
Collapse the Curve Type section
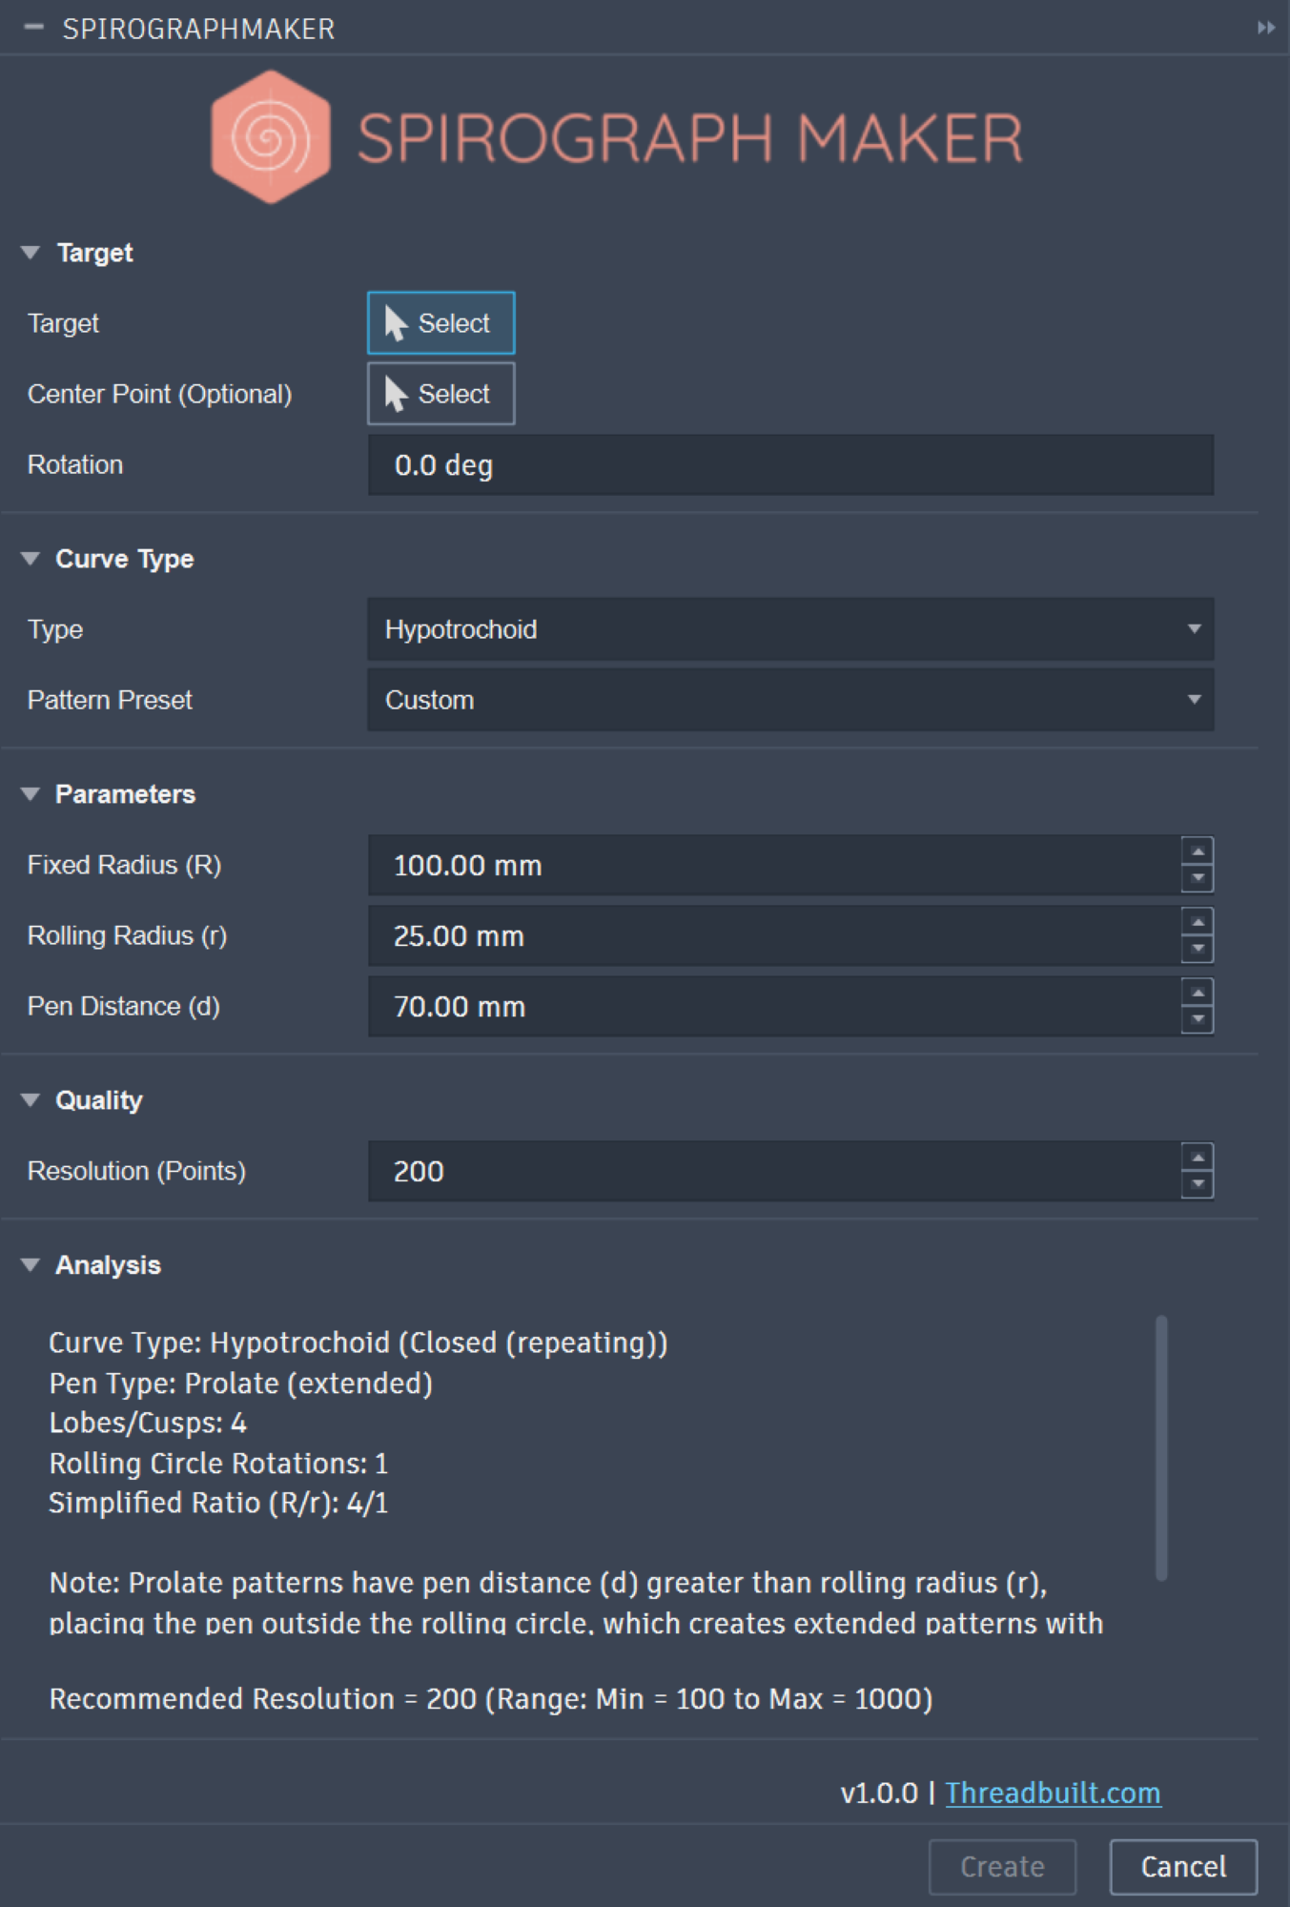point(31,559)
